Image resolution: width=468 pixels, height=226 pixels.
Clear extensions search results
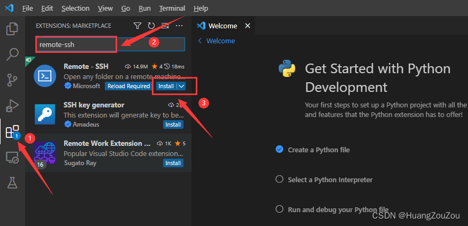click(x=165, y=26)
